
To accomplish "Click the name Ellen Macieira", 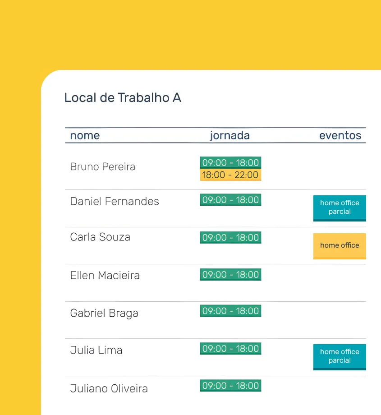I will [x=105, y=276].
